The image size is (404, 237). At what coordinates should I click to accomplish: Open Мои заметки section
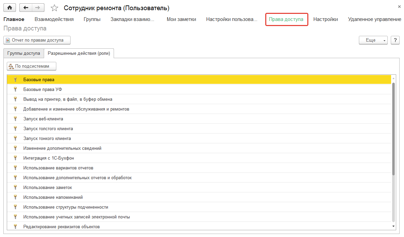(x=181, y=19)
